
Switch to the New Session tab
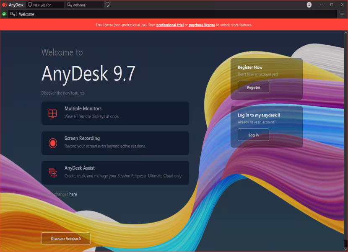[45, 5]
